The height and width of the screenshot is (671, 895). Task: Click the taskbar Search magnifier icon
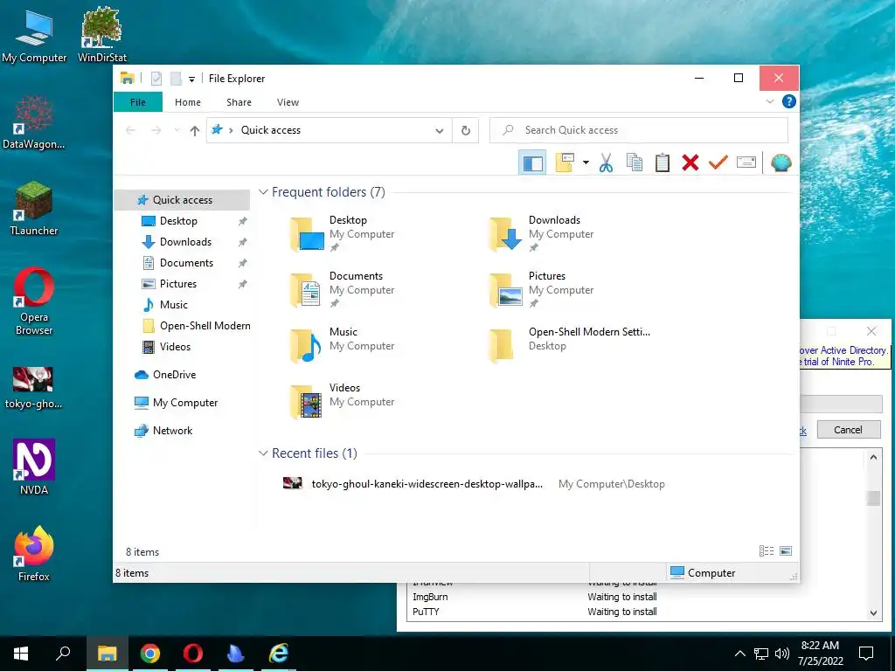pos(63,654)
